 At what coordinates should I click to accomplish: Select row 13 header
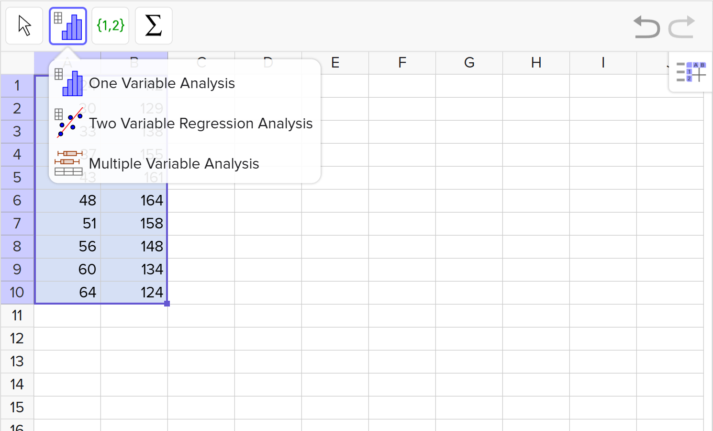point(17,362)
